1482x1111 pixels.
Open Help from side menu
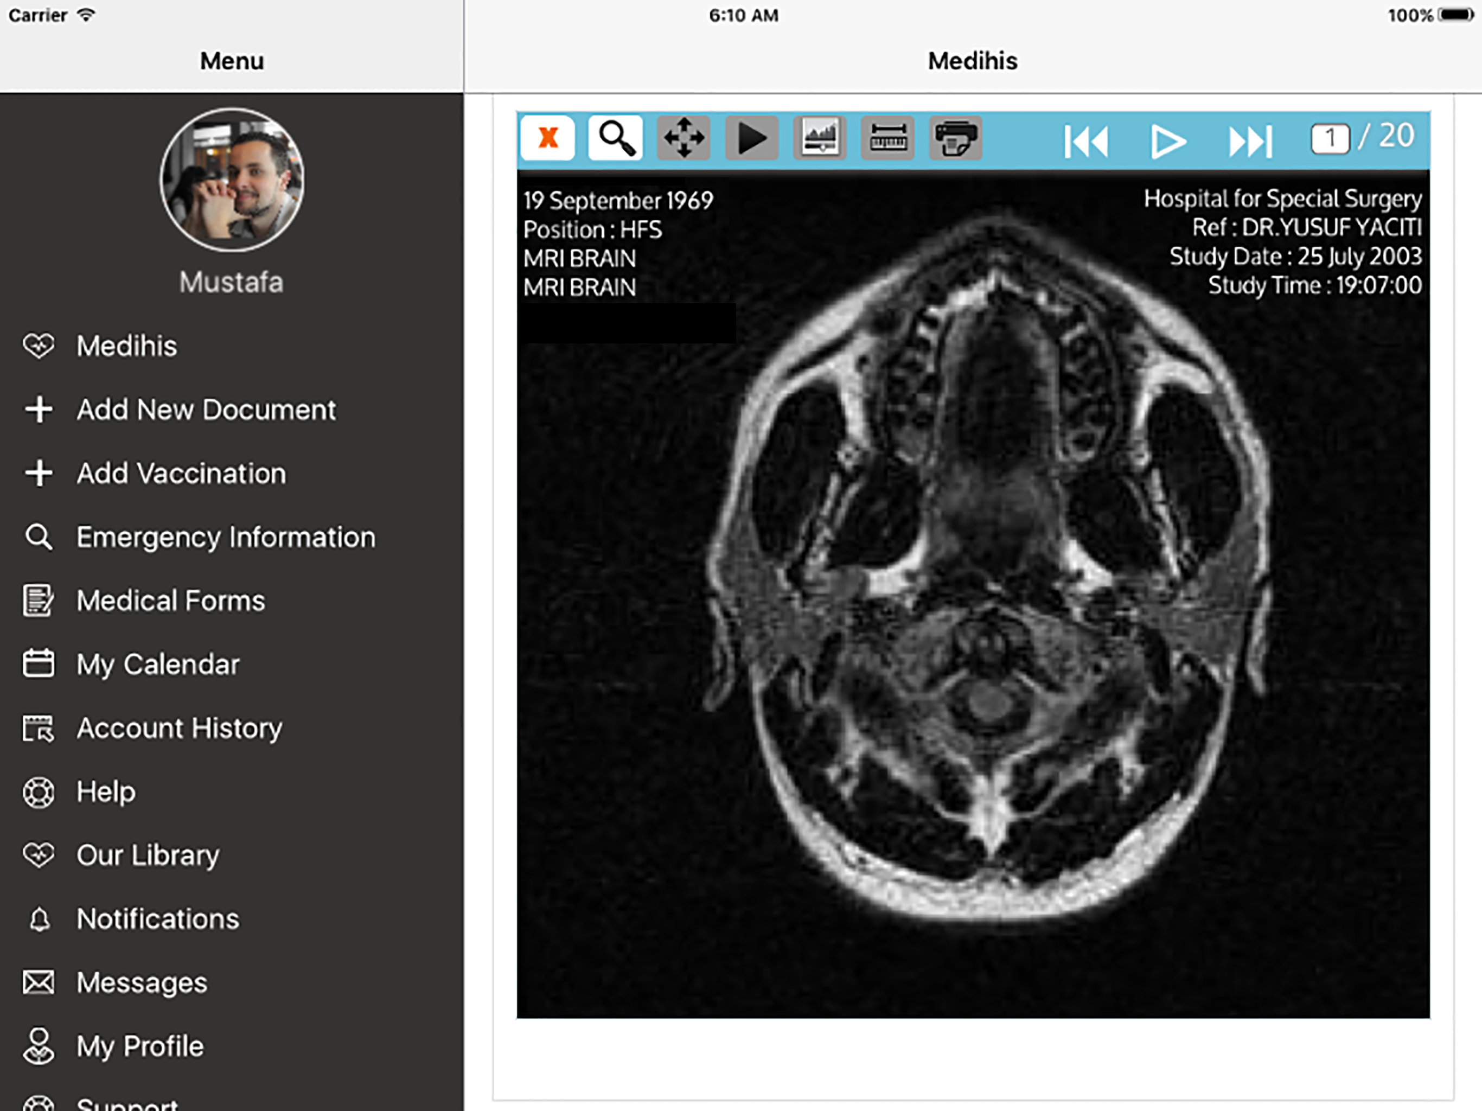click(232, 791)
